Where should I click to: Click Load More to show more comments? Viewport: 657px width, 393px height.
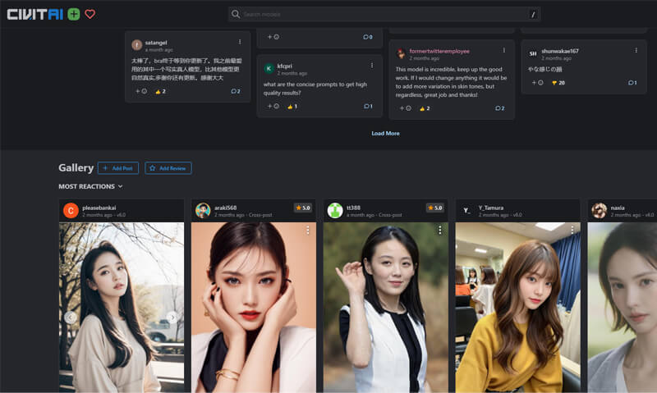[x=385, y=133]
